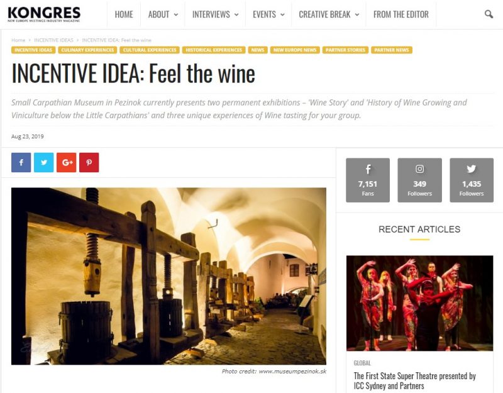This screenshot has width=503, height=393.
Task: Expand the Interviews menu dropdown
Action: tap(215, 14)
